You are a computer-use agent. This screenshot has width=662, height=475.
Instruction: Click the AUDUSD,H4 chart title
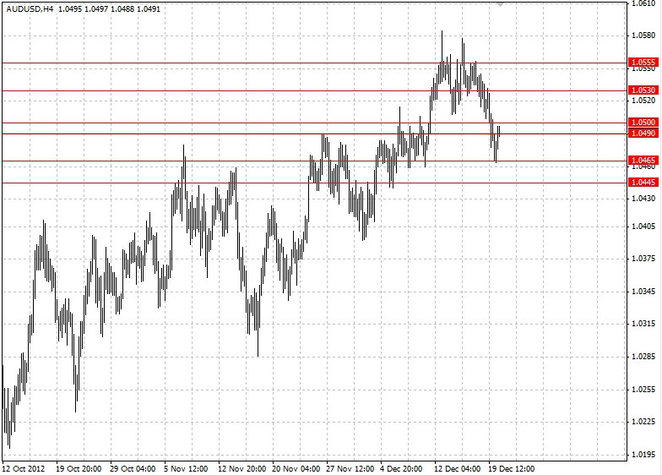(30, 8)
